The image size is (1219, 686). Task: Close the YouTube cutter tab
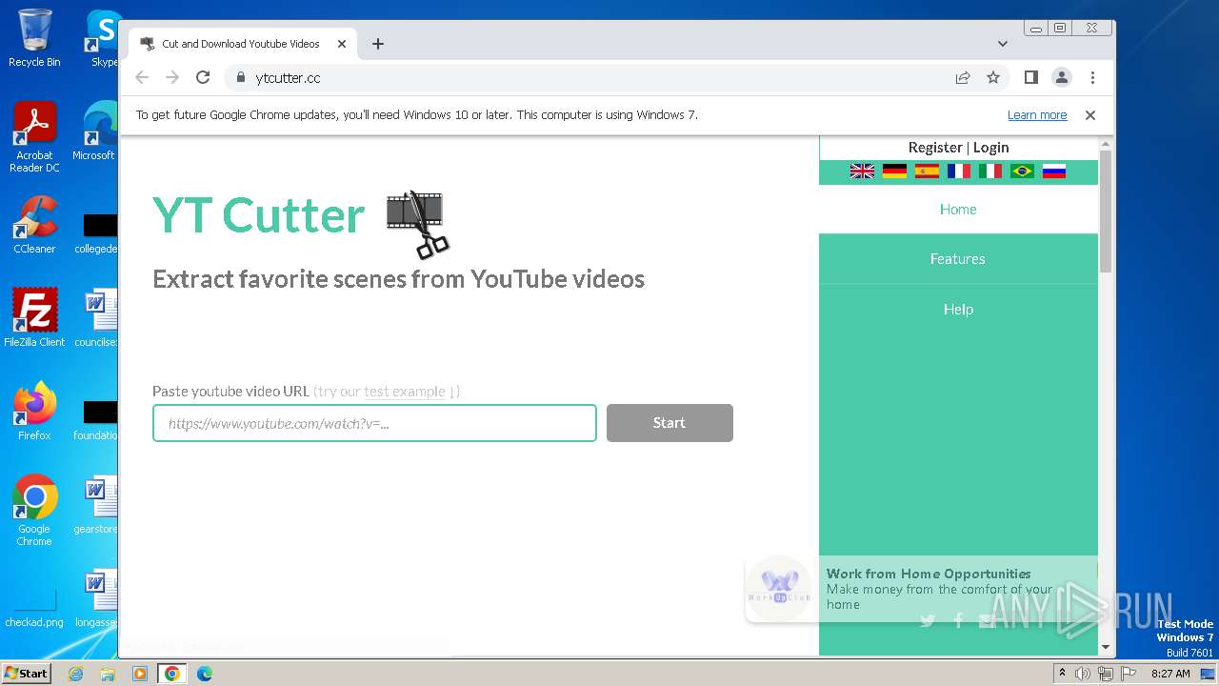342,44
